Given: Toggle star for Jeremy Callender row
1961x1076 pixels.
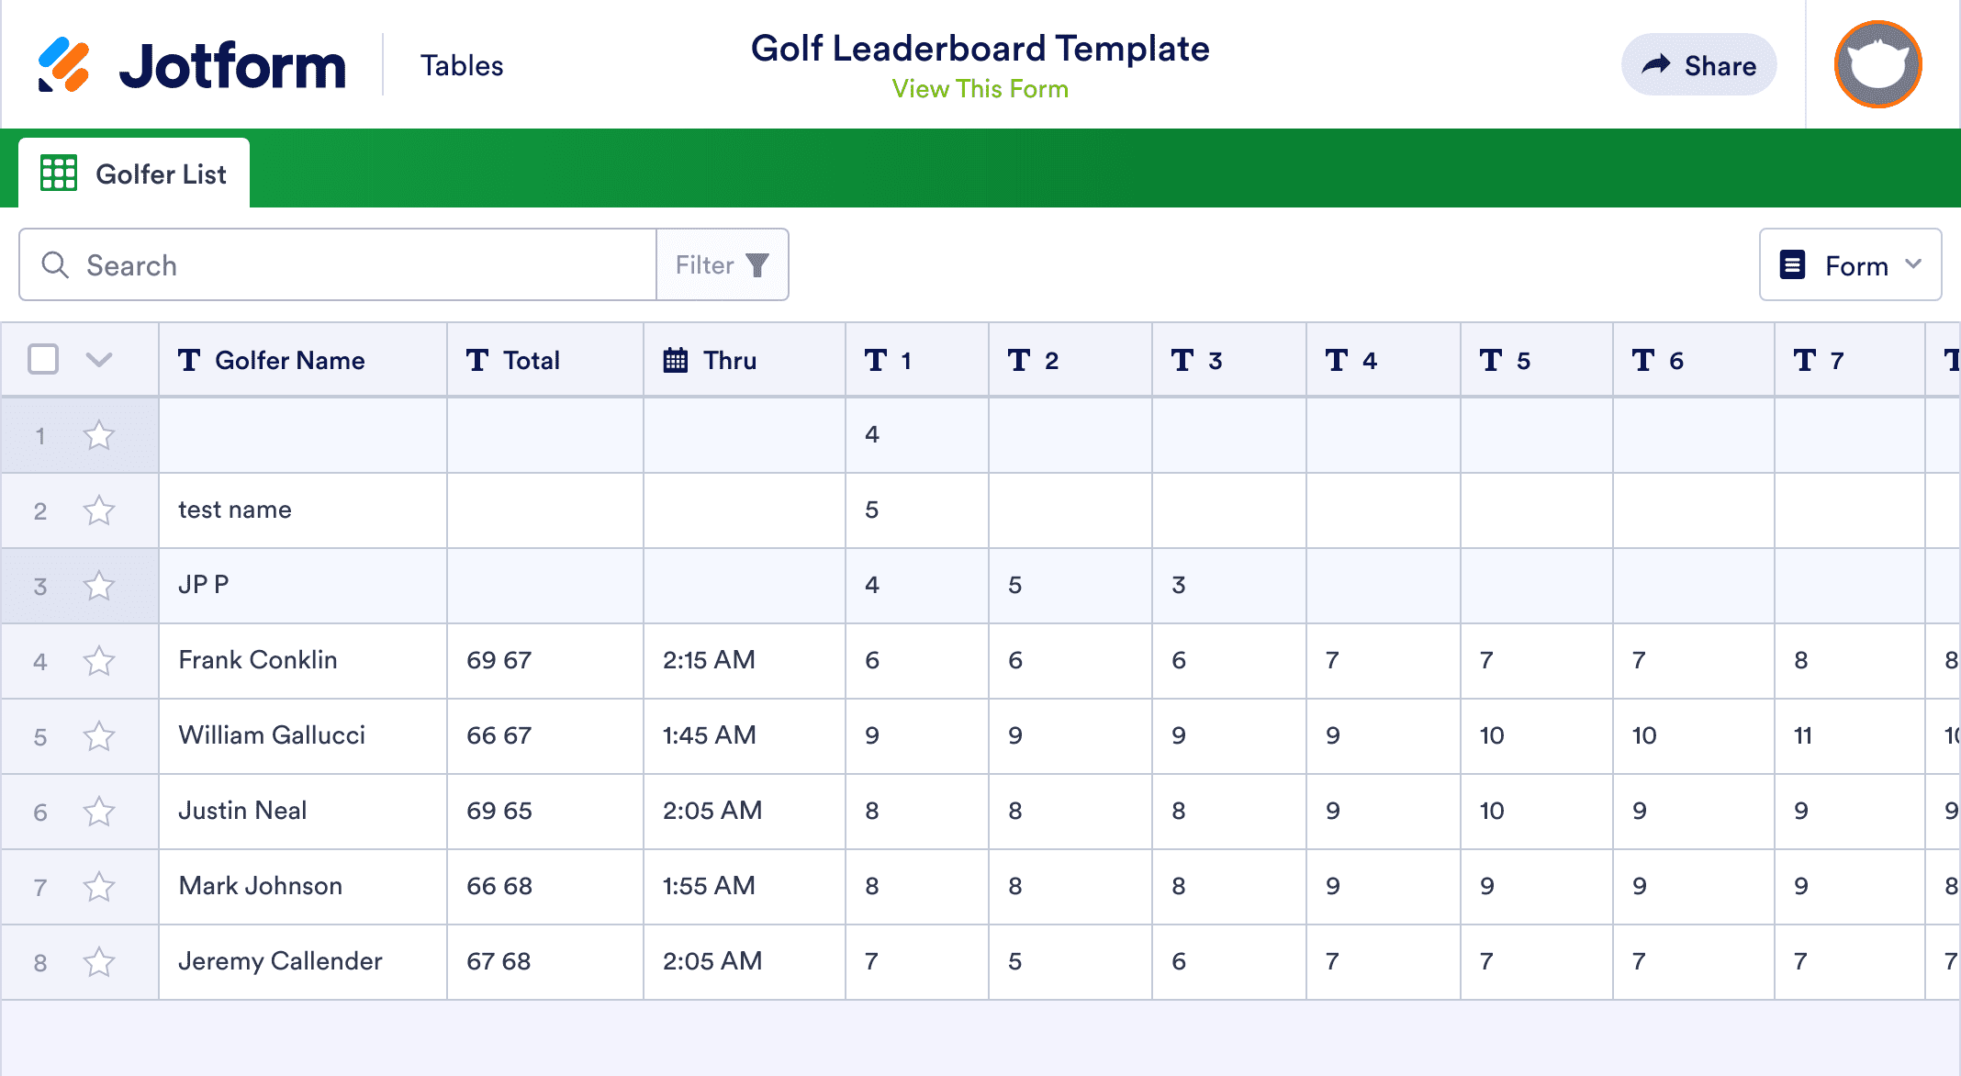Looking at the screenshot, I should point(99,962).
